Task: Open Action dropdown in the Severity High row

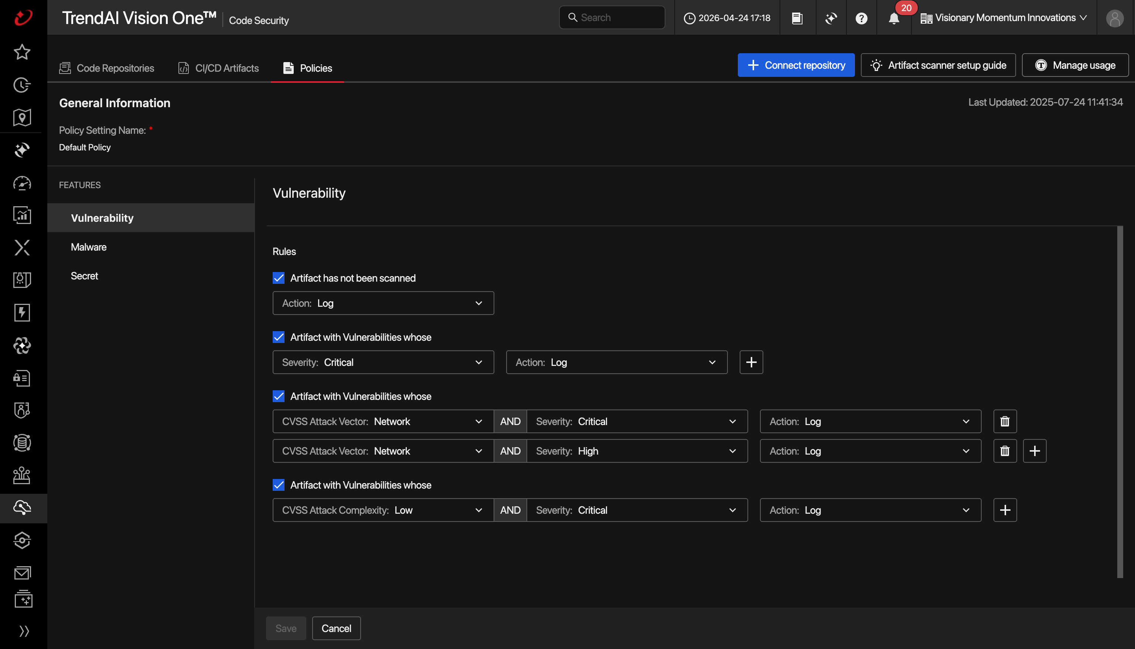Action: [x=870, y=451]
